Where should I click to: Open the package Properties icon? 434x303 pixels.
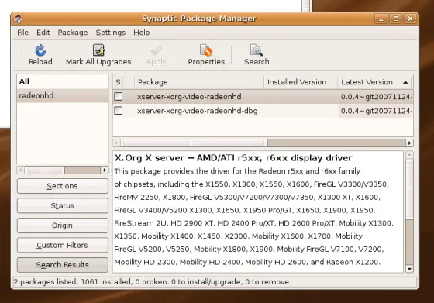coord(206,50)
